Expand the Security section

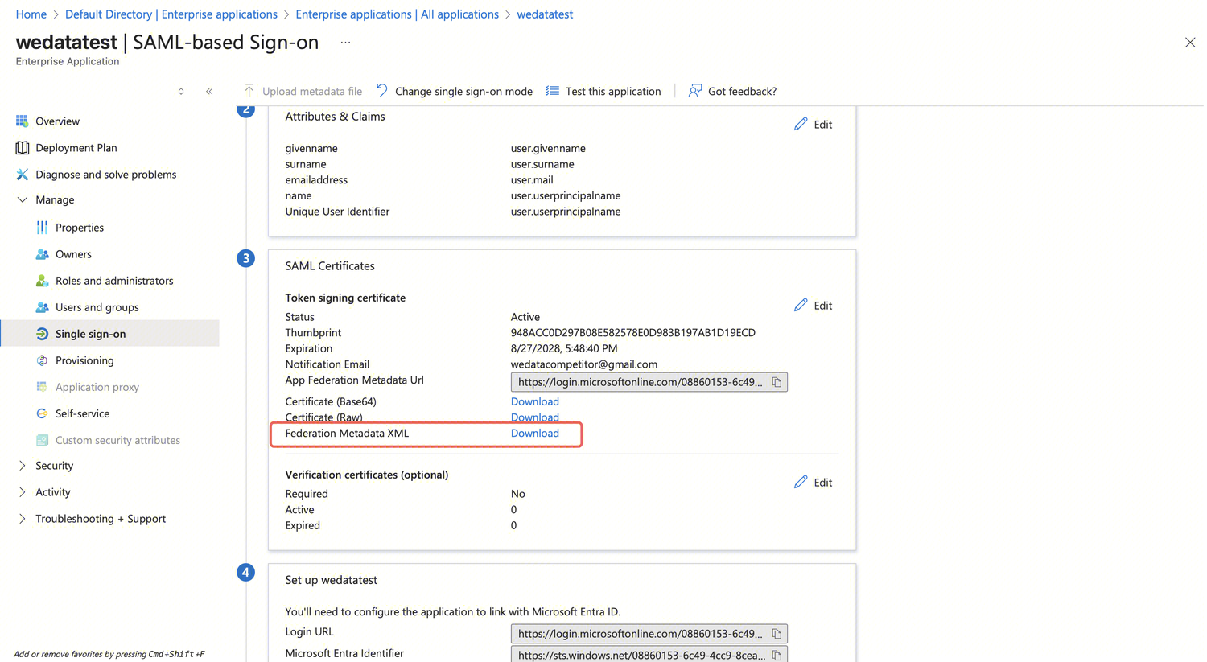23,466
